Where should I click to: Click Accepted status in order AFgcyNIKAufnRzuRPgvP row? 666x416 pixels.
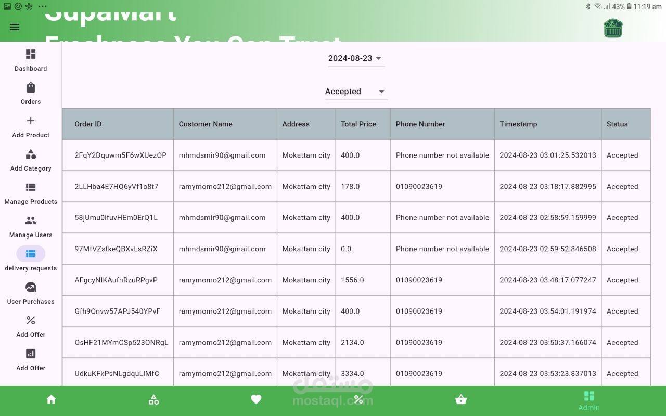(x=622, y=280)
